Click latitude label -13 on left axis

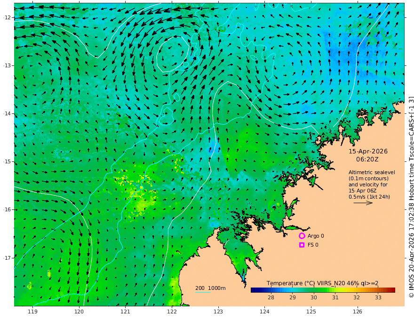(7, 65)
